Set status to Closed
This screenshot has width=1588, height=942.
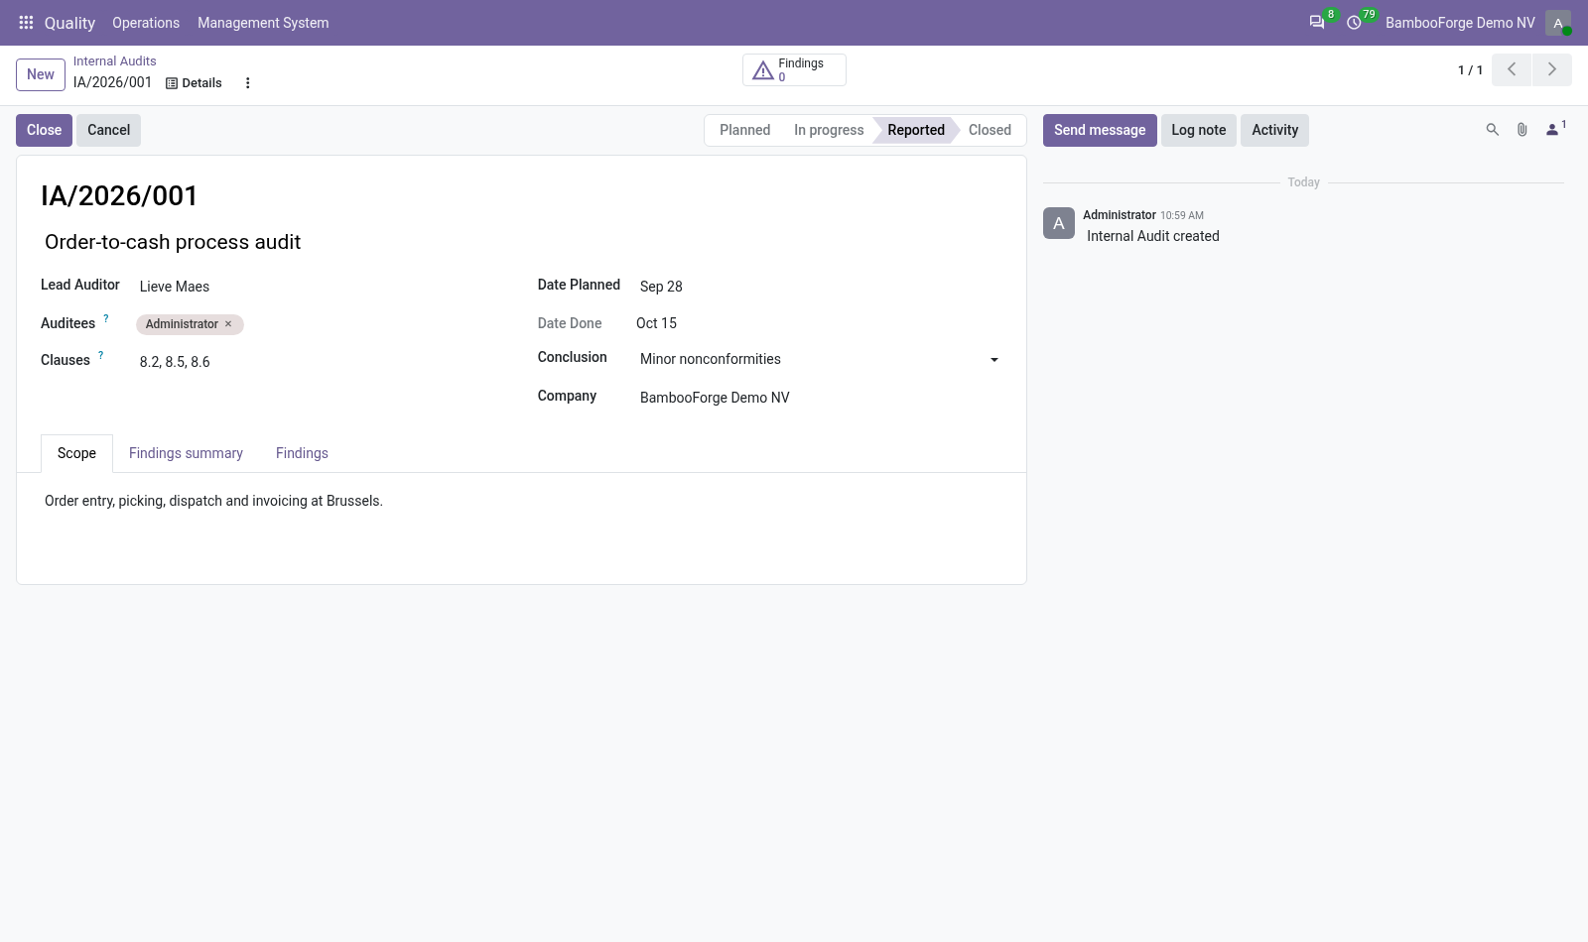tap(990, 130)
